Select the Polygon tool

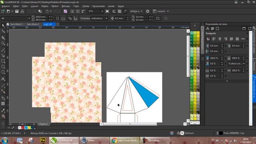click(x=3, y=72)
